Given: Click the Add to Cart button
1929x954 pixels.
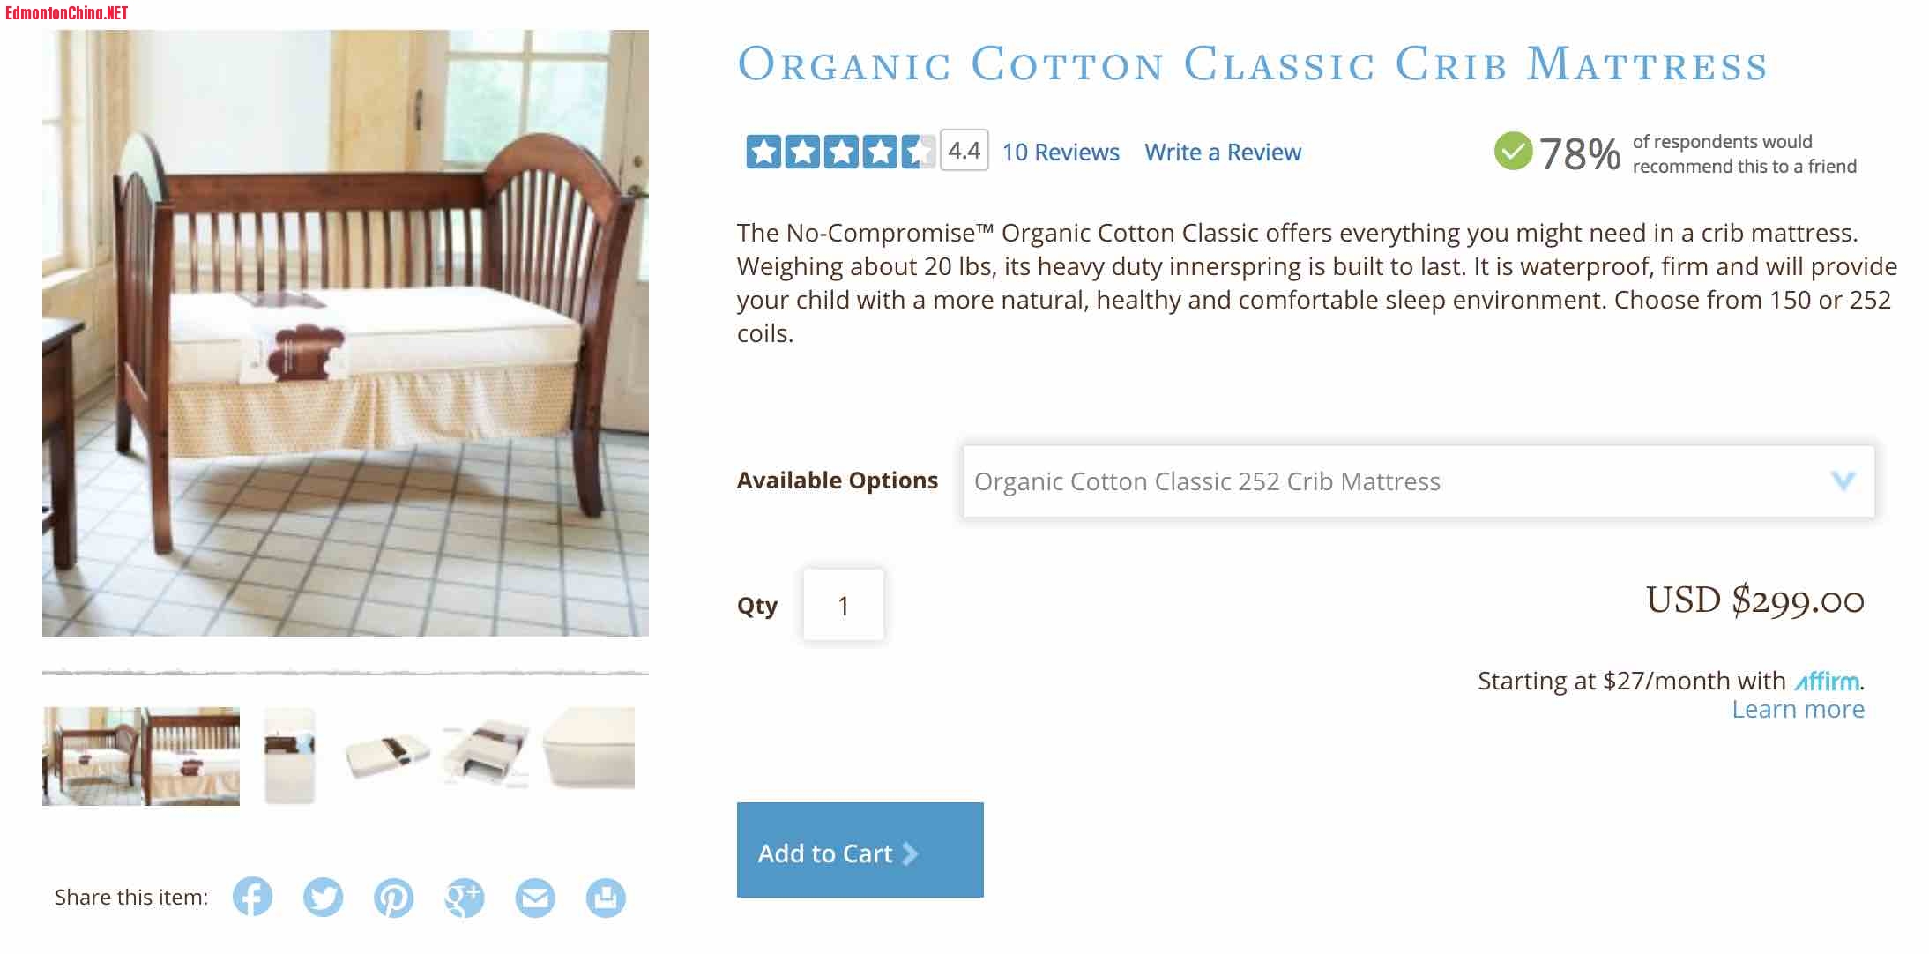Looking at the screenshot, I should coord(860,850).
